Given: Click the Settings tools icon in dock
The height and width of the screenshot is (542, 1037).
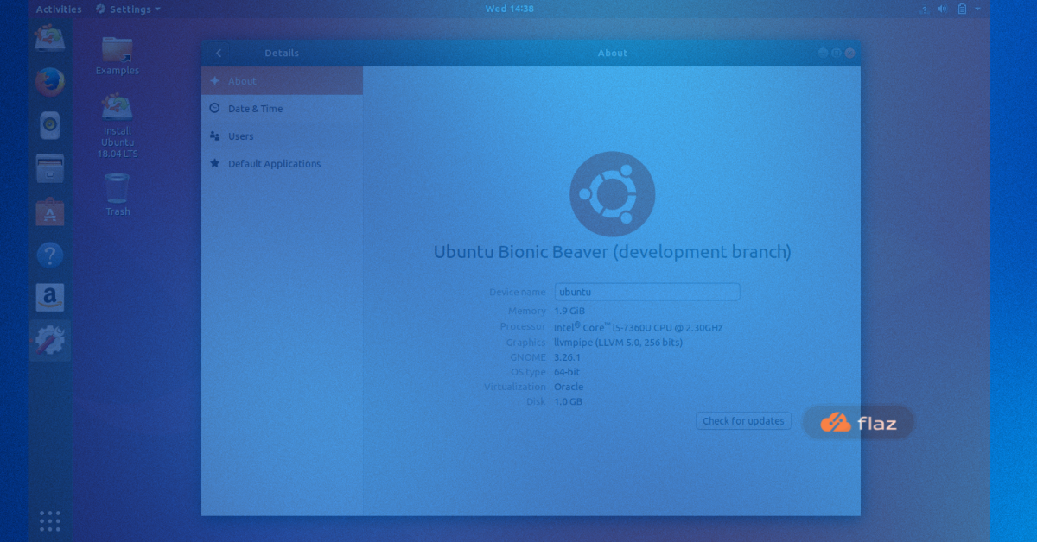Looking at the screenshot, I should coord(50,341).
